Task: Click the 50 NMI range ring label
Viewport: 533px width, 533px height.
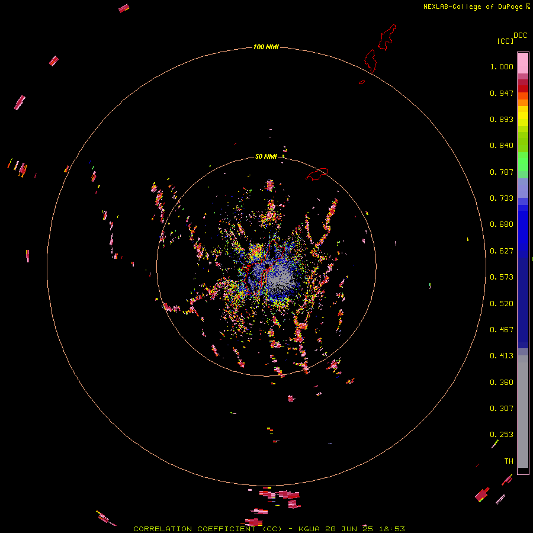Action: 266,156
